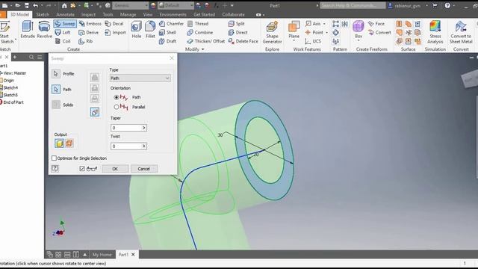Viewport: 478px width, 269px height.
Task: Choose the Chamfer tool
Action: tap(171, 23)
